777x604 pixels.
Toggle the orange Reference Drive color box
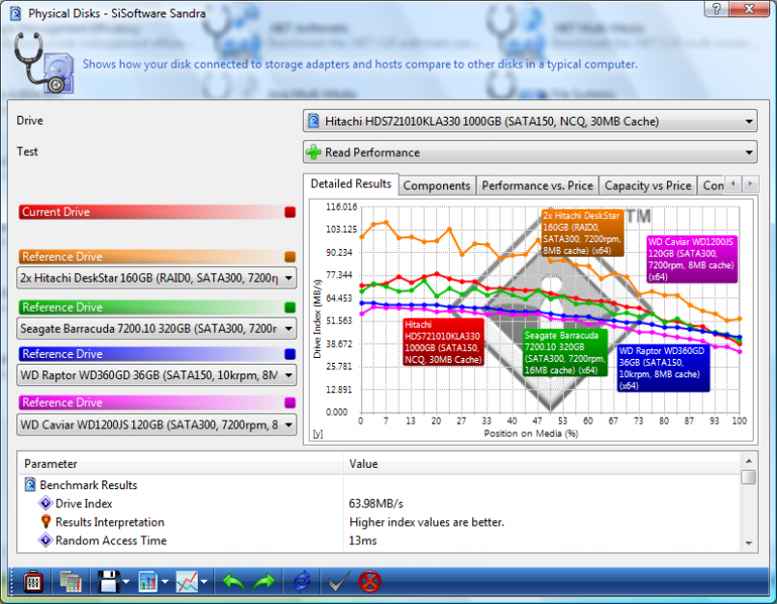(290, 257)
